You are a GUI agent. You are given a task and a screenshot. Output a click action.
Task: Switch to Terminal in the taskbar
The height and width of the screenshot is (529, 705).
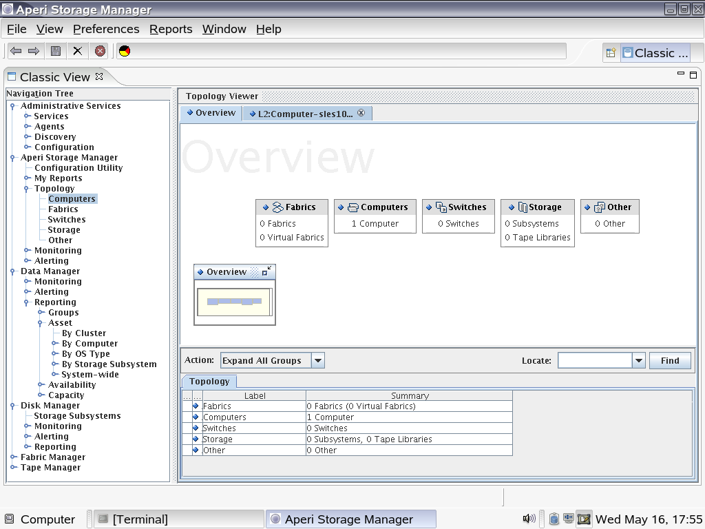click(x=178, y=519)
